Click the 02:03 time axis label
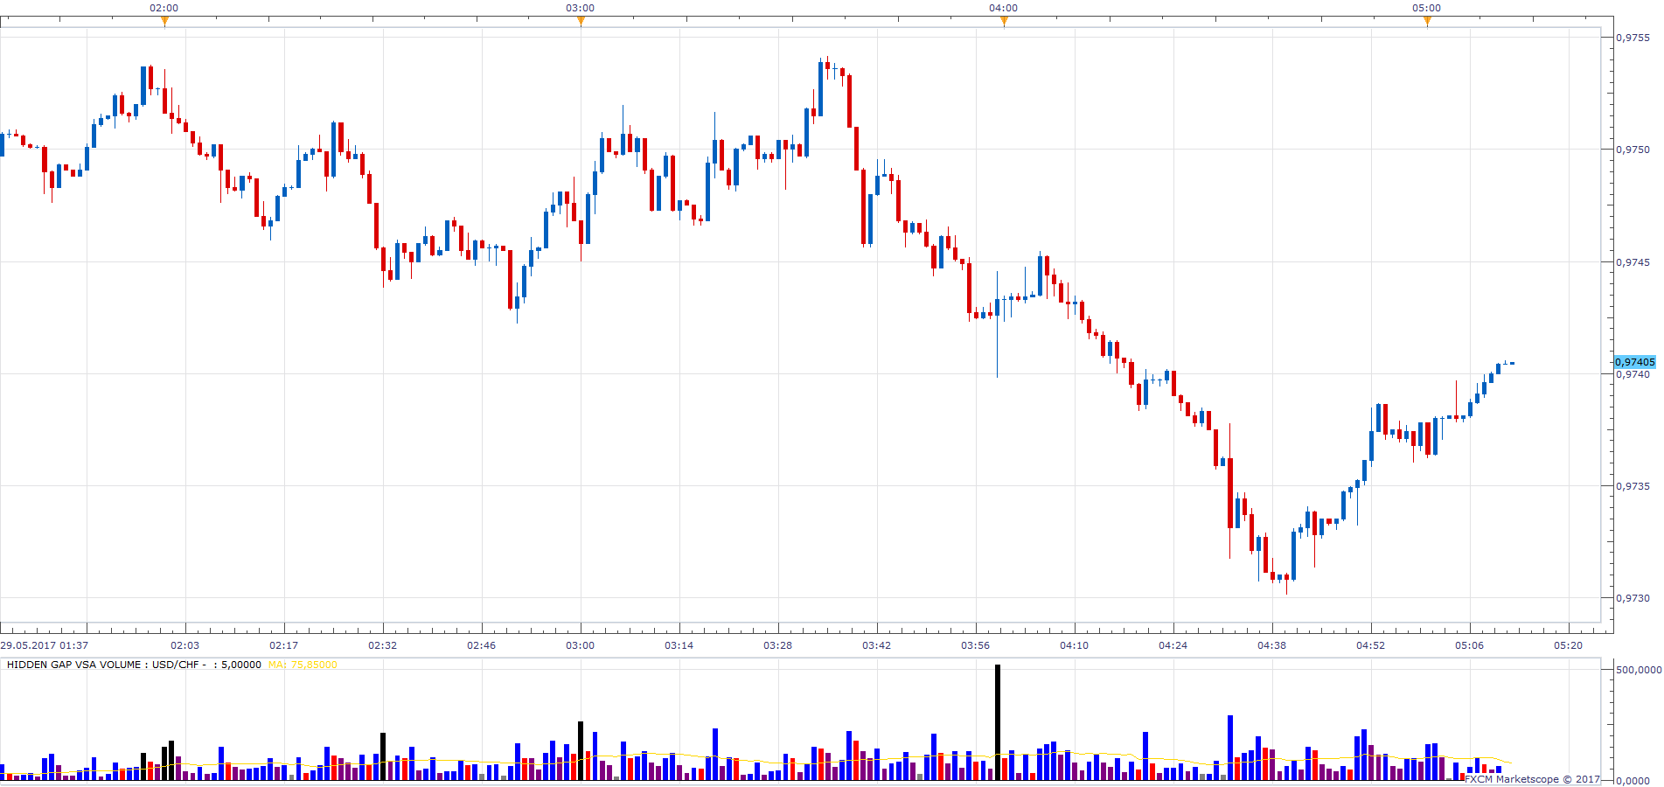 tap(185, 645)
